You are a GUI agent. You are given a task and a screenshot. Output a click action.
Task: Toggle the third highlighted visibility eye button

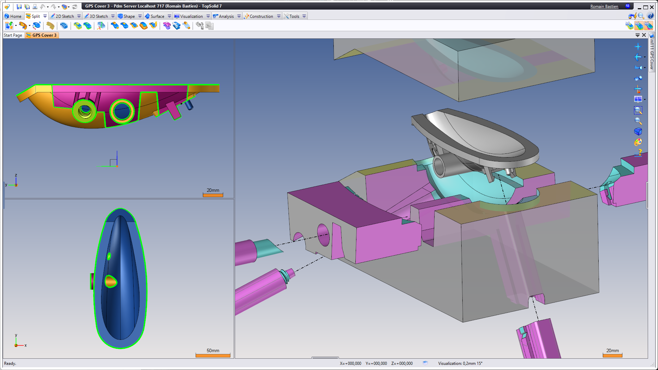648,26
